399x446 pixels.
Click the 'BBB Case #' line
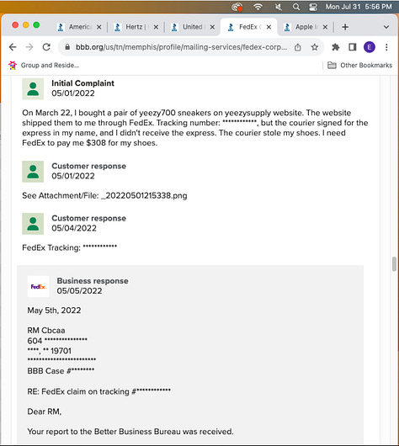pos(61,370)
